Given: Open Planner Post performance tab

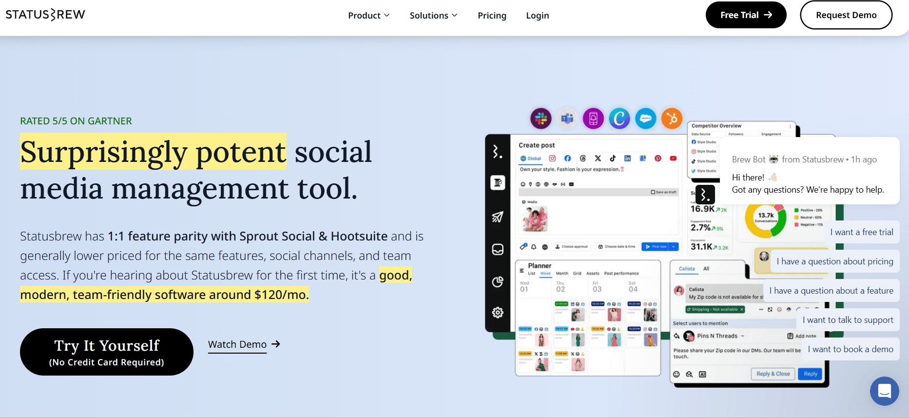Looking at the screenshot, I should pos(621,274).
